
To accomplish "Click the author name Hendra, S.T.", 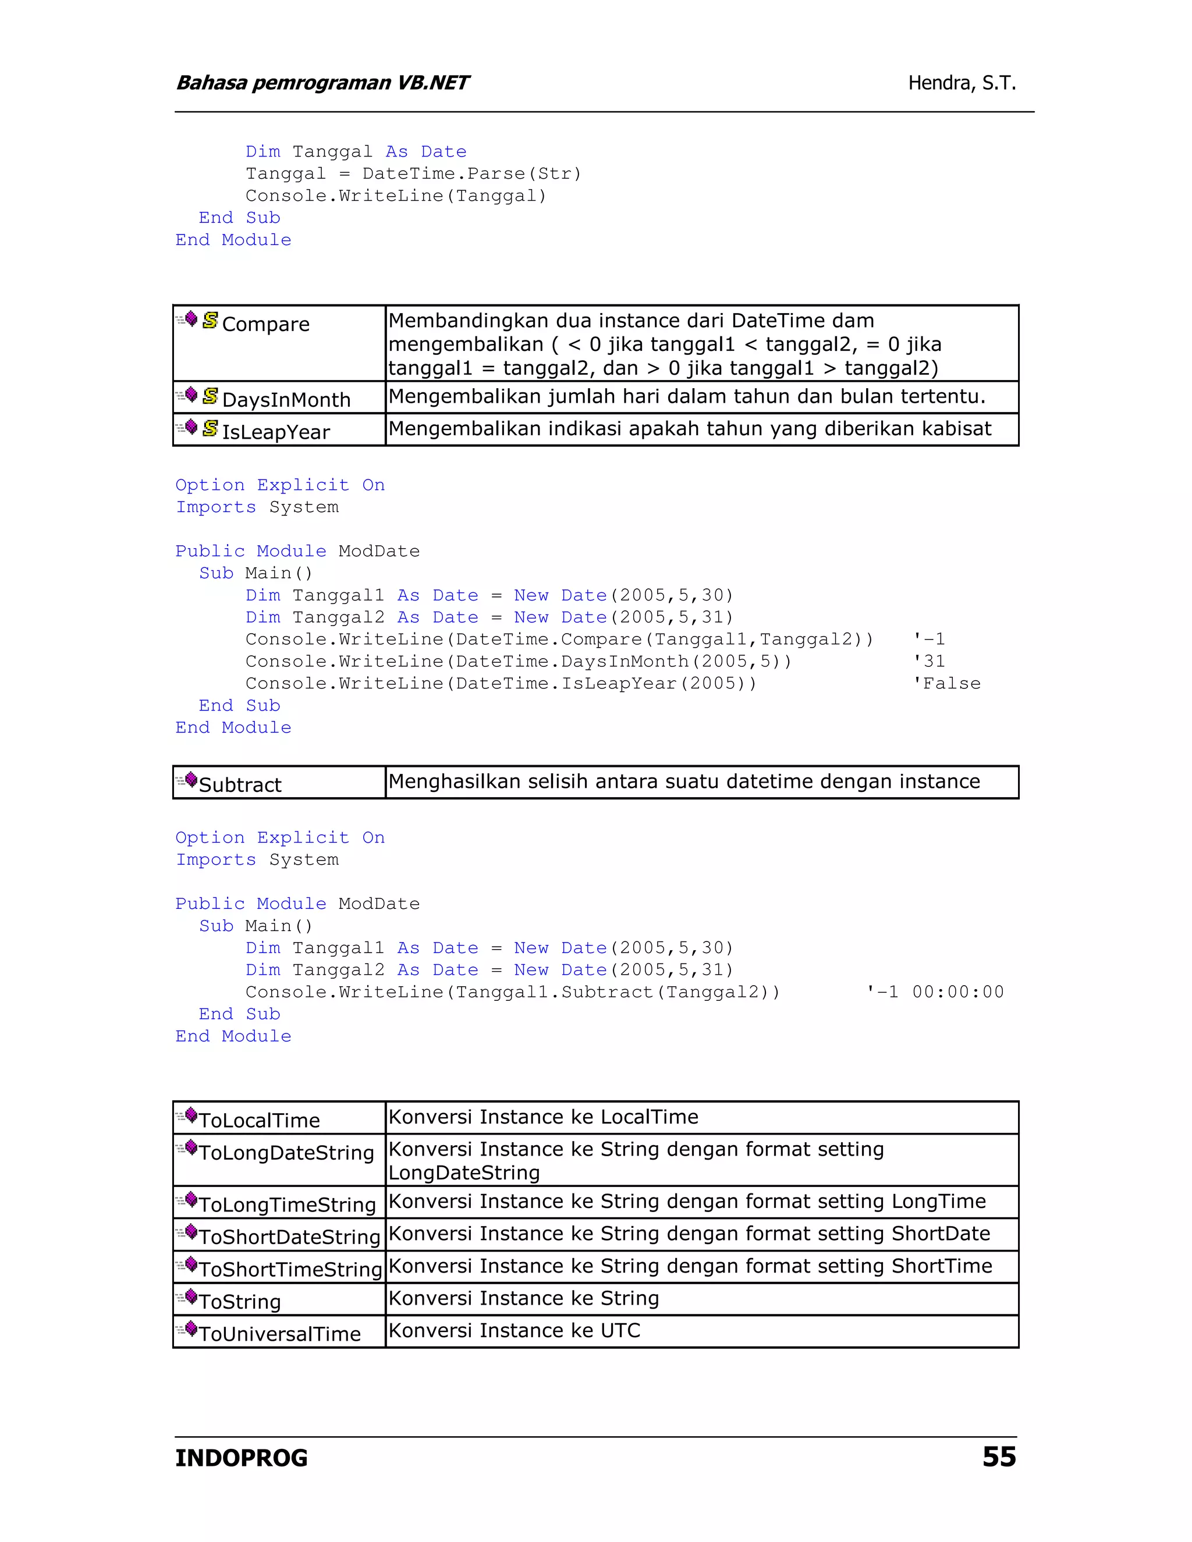I will pos(962,83).
